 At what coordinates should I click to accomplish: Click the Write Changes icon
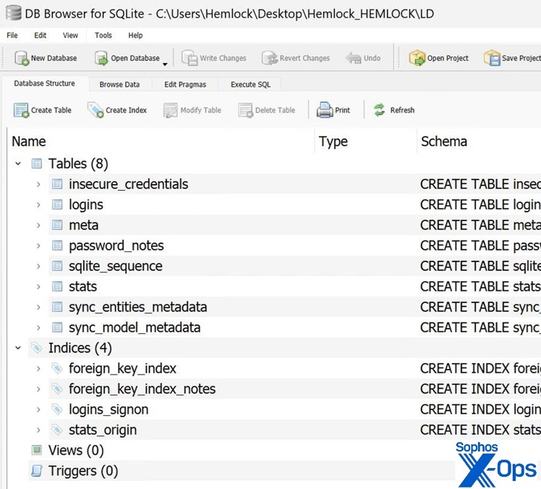[189, 58]
